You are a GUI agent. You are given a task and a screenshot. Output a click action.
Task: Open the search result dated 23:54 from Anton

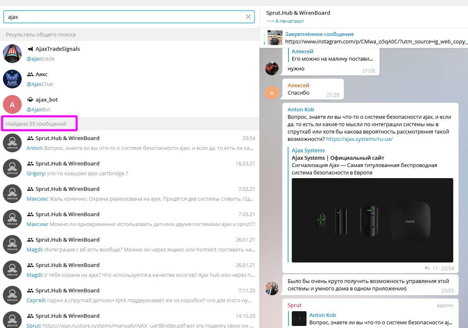[129, 143]
